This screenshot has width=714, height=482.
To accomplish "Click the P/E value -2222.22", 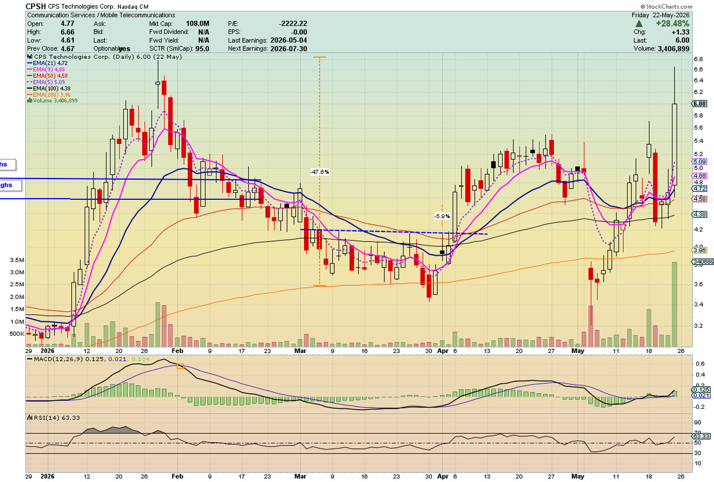I will (x=292, y=24).
